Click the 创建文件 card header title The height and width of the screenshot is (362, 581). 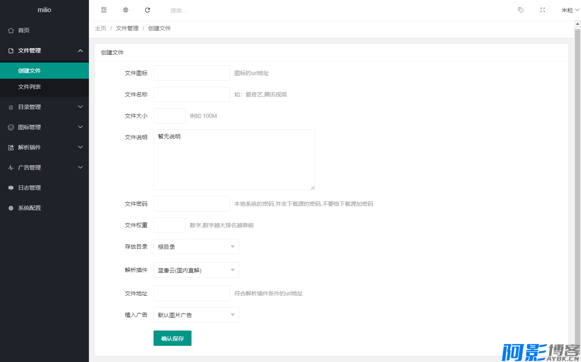pyautogui.click(x=112, y=52)
